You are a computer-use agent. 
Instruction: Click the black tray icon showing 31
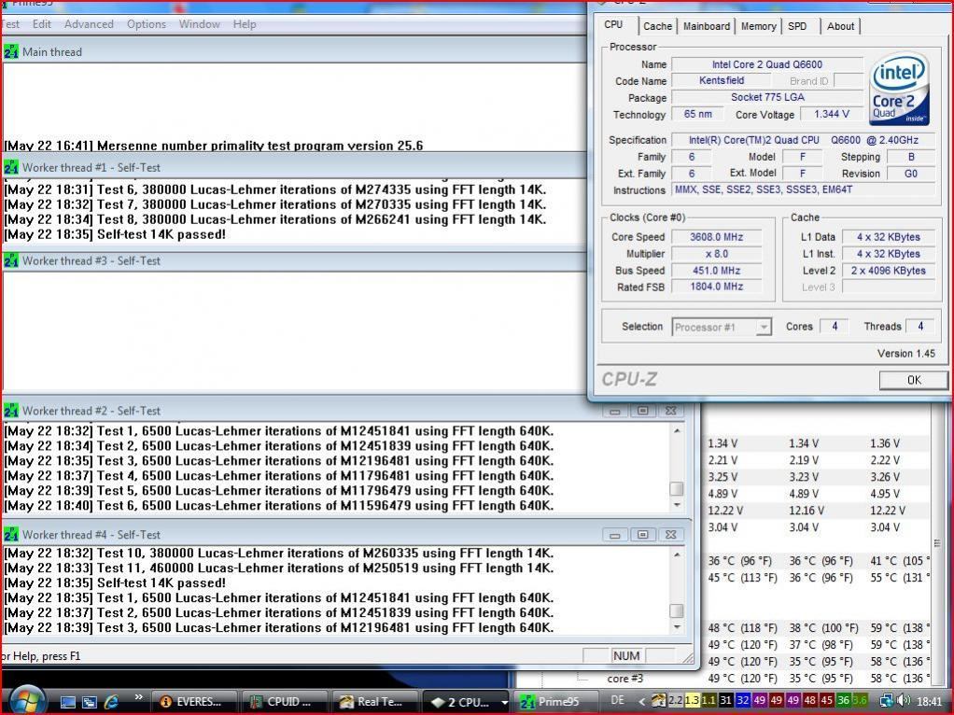tap(725, 700)
